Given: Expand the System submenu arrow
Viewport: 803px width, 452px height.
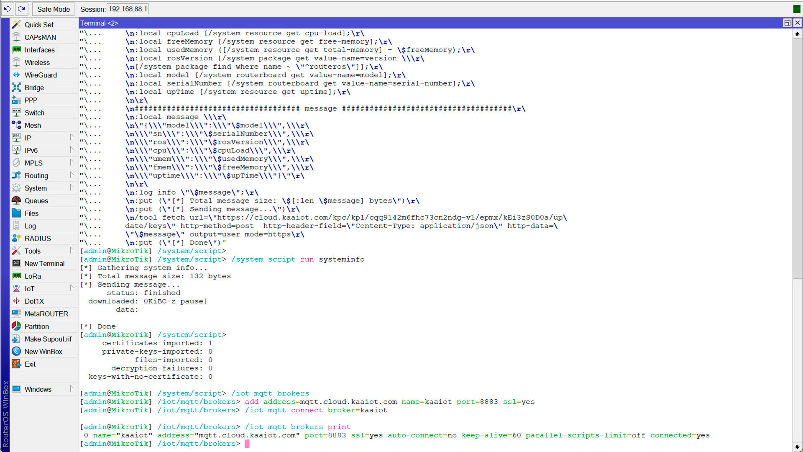Looking at the screenshot, I should (x=72, y=187).
